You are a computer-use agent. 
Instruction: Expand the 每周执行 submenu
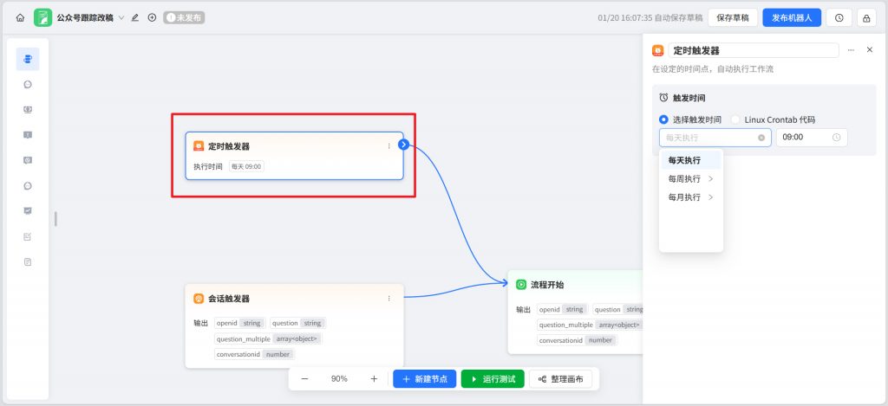691,178
